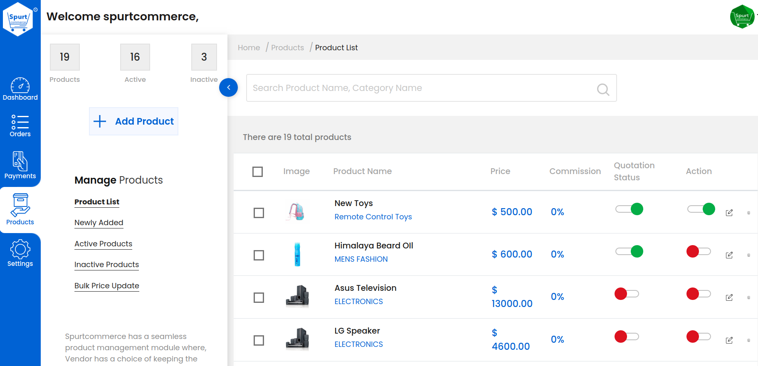The width and height of the screenshot is (758, 366).
Task: Open the Product List menu link
Action: pyautogui.click(x=97, y=202)
